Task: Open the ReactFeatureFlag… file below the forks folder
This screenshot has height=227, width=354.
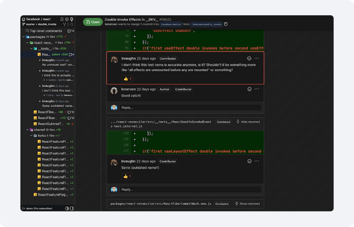Action: coord(53,195)
